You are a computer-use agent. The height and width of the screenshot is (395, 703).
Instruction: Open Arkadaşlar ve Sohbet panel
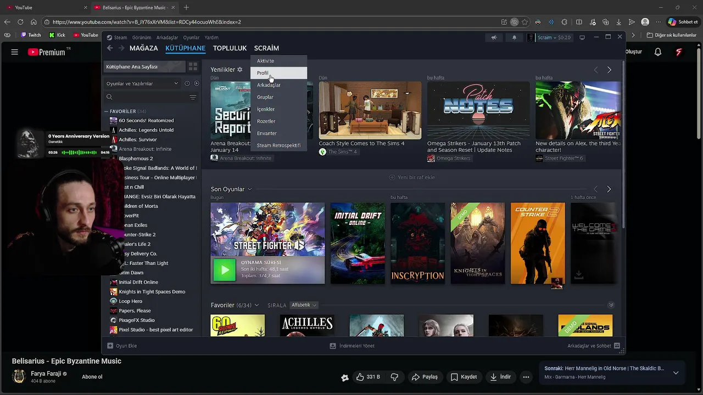(x=594, y=346)
